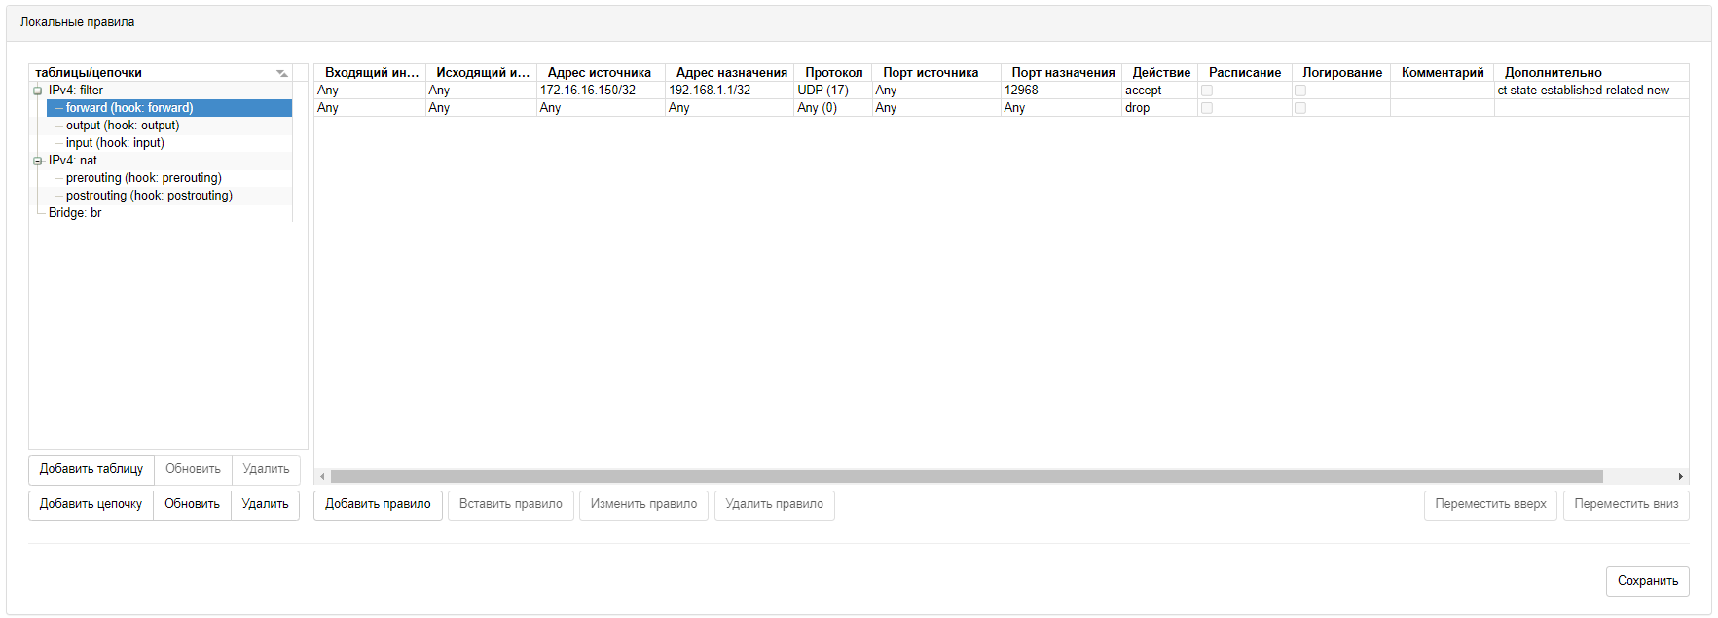Select output (hook: output) chain
This screenshot has height=618, width=1718.
(123, 126)
